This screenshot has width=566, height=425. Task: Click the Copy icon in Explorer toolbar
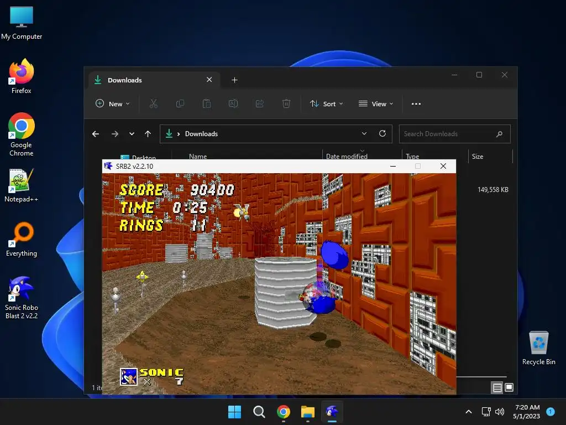[180, 103]
